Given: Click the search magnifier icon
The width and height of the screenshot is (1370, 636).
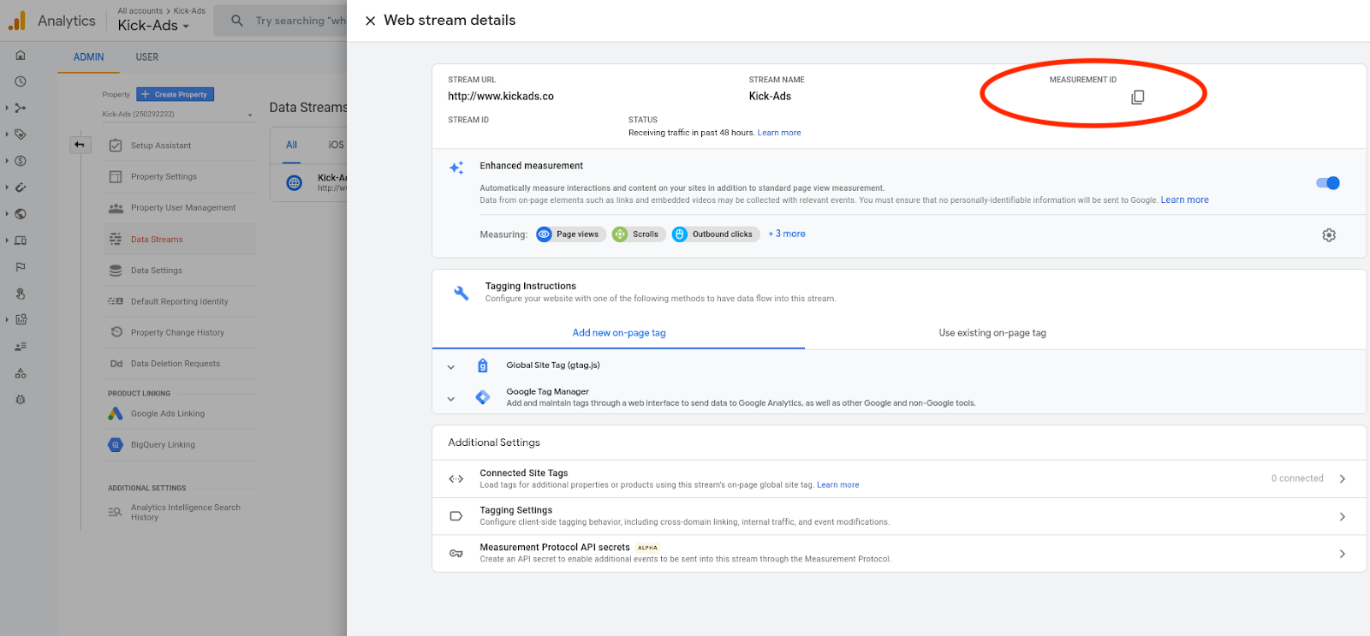Looking at the screenshot, I should 237,21.
